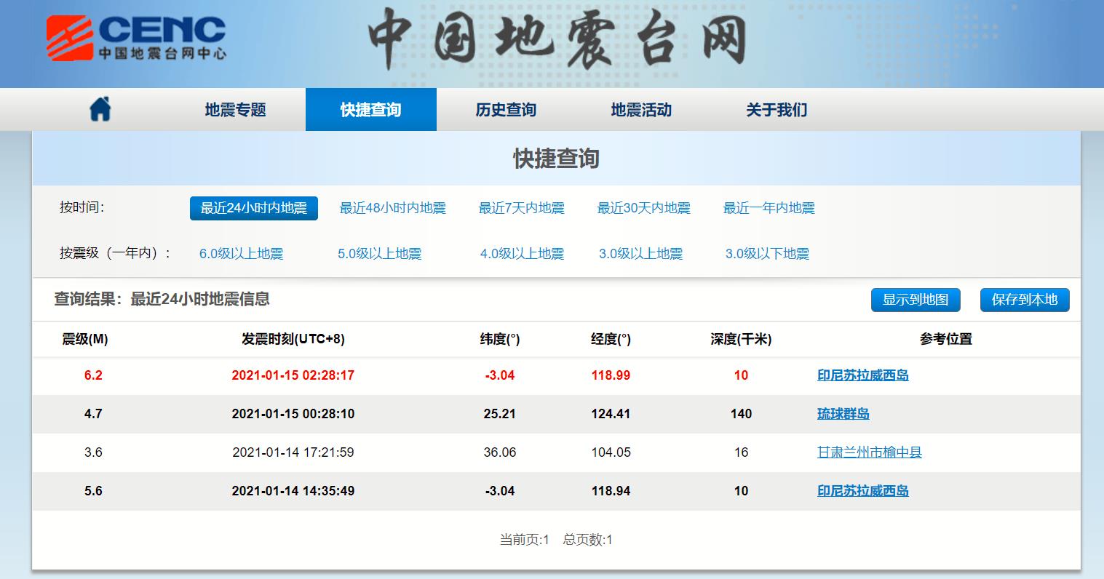Open 琉球群岛 earthquake location link

(843, 414)
